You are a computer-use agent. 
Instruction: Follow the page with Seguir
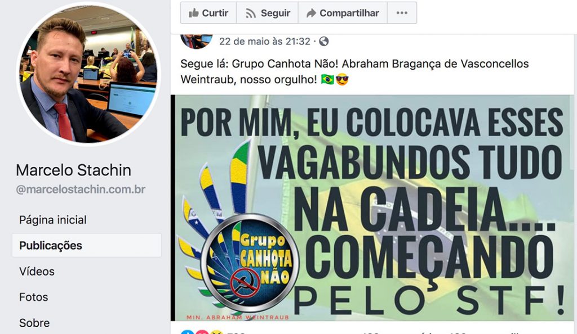[267, 13]
